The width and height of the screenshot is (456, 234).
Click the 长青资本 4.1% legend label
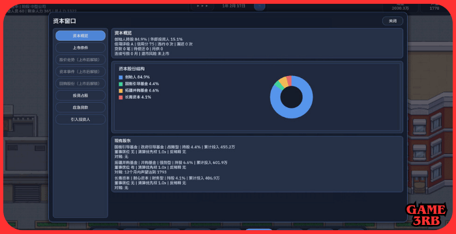(x=138, y=97)
